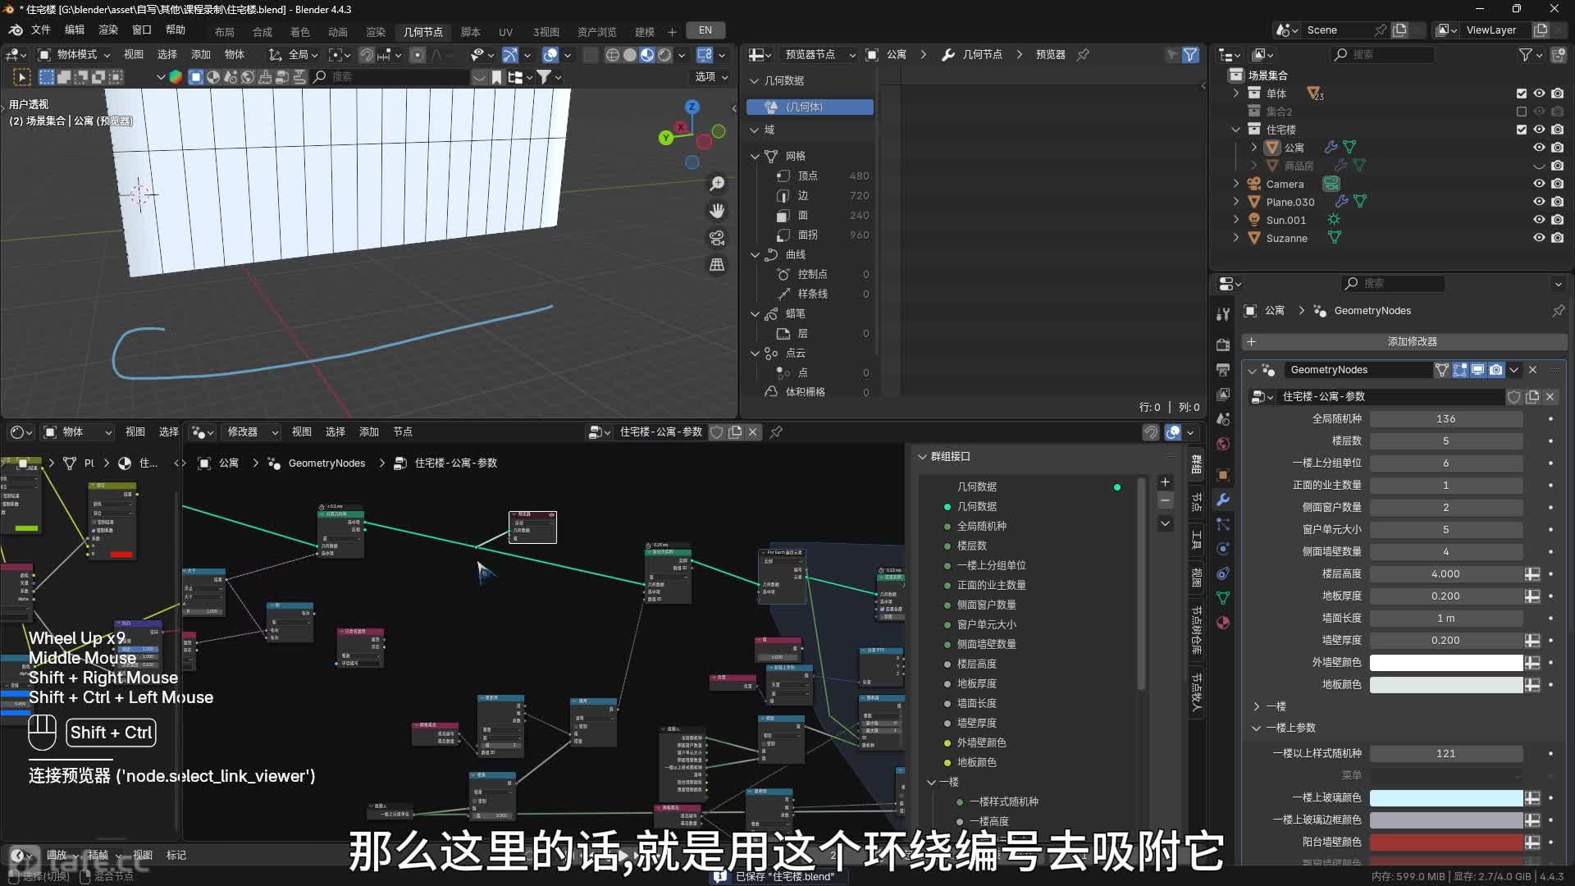Viewport: 1575px width, 886px height.
Task: Expand 公寓 object in outliner
Action: (1253, 148)
